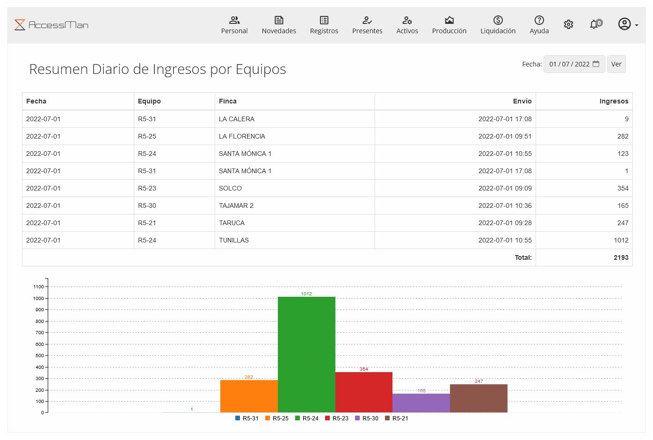Viewport: 653px width, 440px height.
Task: Open the Novedades page icon
Action: click(279, 20)
